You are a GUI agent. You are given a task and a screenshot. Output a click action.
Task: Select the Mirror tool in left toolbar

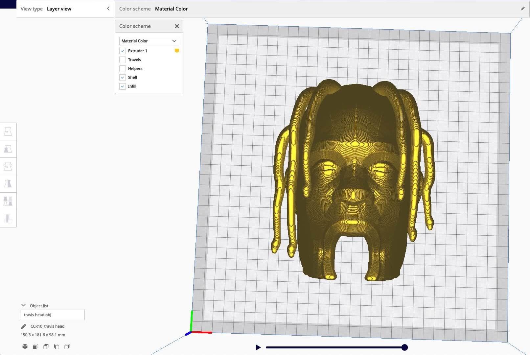point(8,184)
